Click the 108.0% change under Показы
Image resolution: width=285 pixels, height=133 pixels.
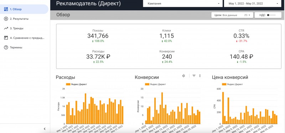point(98,41)
